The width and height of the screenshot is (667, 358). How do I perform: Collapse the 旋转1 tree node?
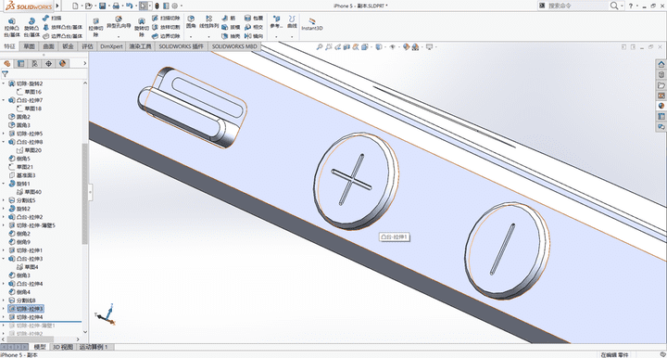tap(4, 184)
